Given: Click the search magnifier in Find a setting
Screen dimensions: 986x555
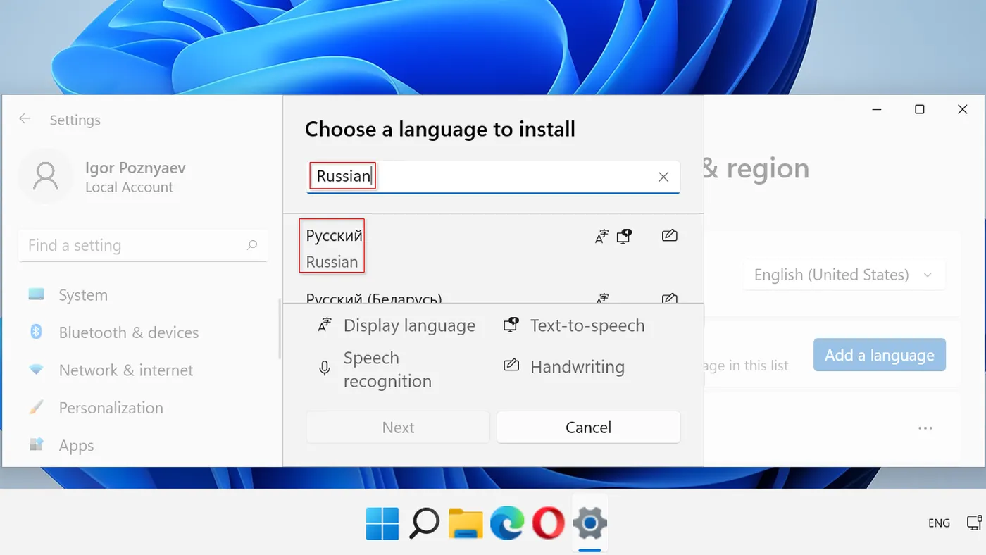Looking at the screenshot, I should [x=252, y=246].
